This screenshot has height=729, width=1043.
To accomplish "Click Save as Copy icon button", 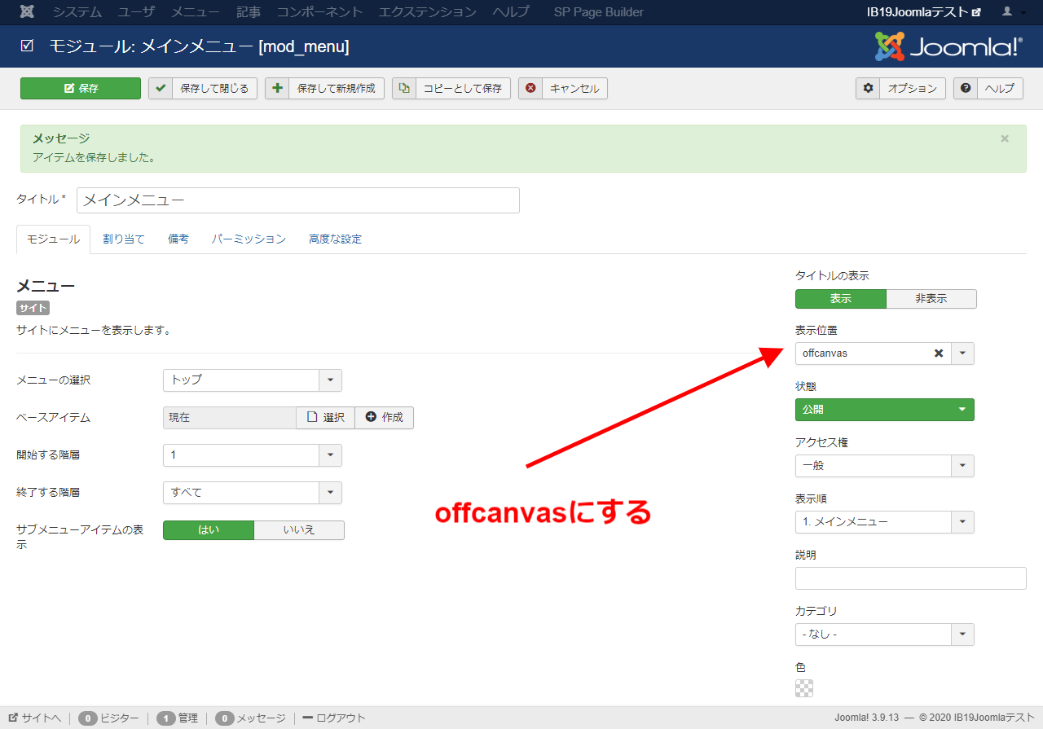I will tap(451, 89).
